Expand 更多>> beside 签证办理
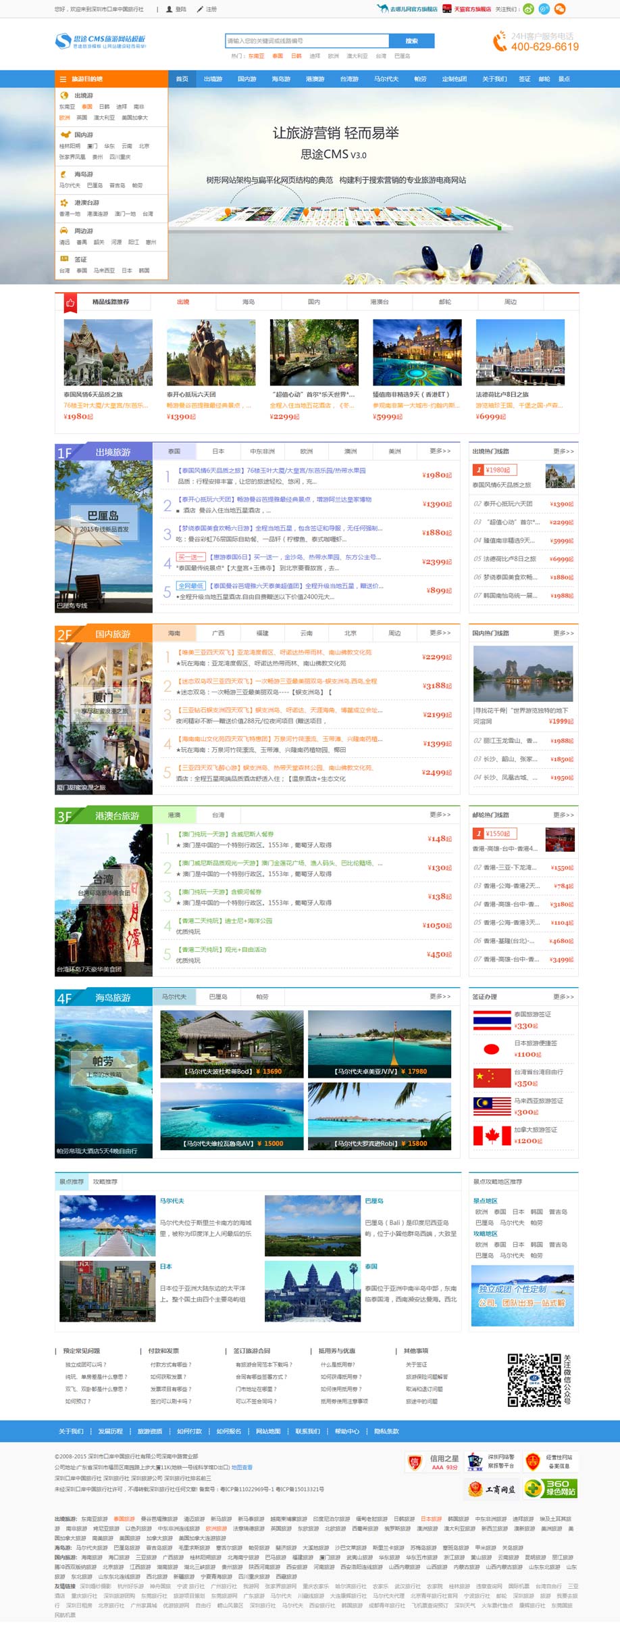The image size is (620, 1626). (x=563, y=997)
